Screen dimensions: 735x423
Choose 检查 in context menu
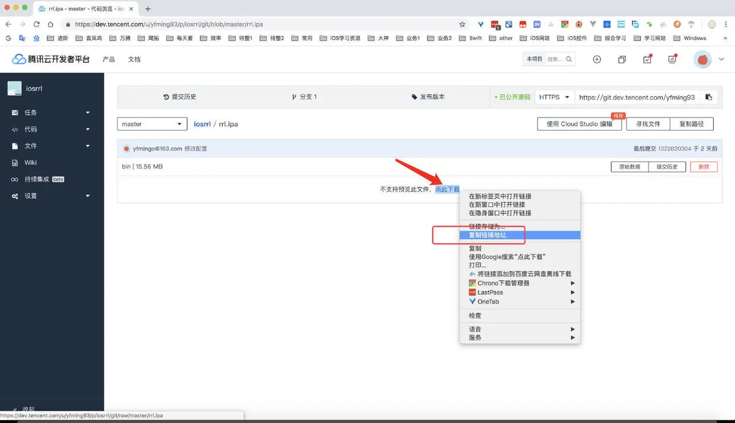[520, 316]
